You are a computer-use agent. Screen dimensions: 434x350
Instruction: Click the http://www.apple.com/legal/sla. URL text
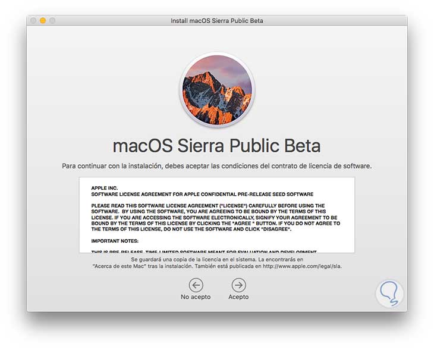(x=302, y=266)
